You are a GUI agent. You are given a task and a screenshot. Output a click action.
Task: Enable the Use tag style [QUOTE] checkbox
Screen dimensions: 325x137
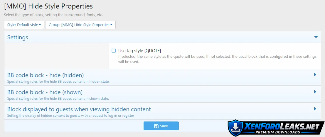[114, 51]
